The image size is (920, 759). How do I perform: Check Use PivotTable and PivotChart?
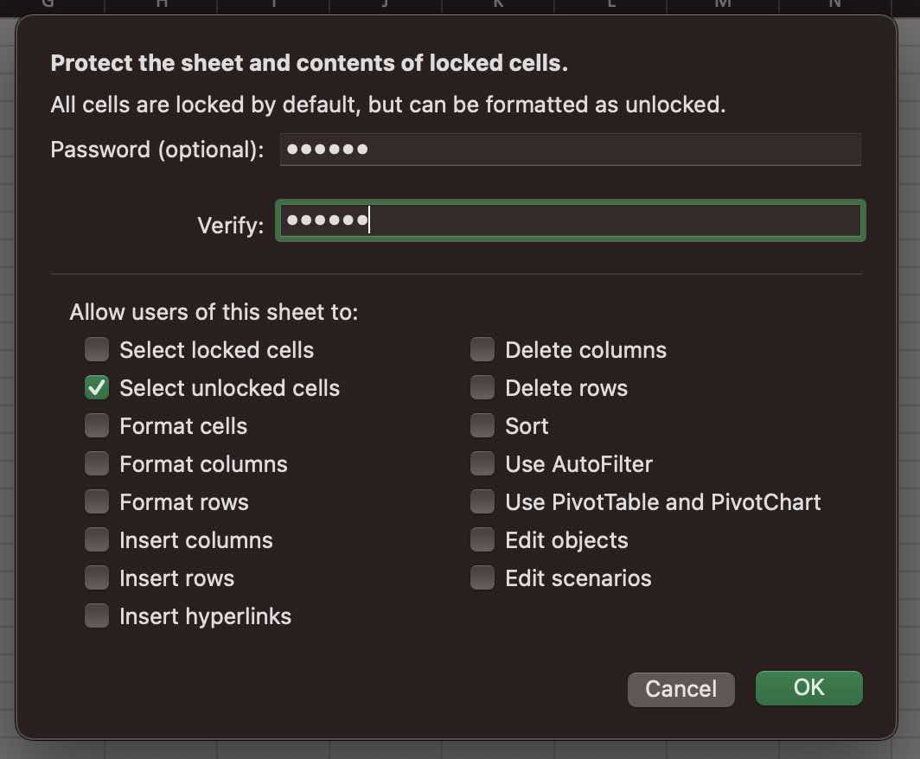click(482, 501)
